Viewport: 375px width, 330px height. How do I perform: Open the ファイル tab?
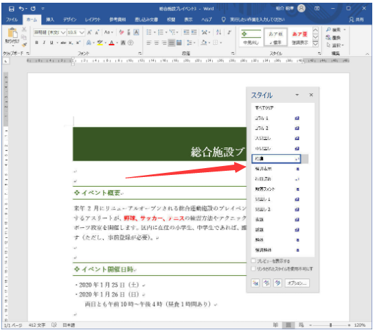[12, 20]
